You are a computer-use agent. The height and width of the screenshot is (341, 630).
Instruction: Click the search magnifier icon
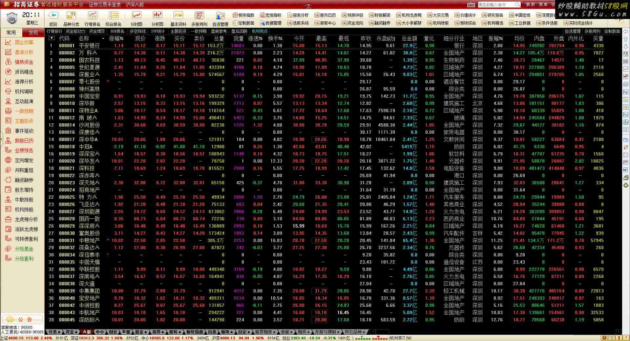[517, 5]
